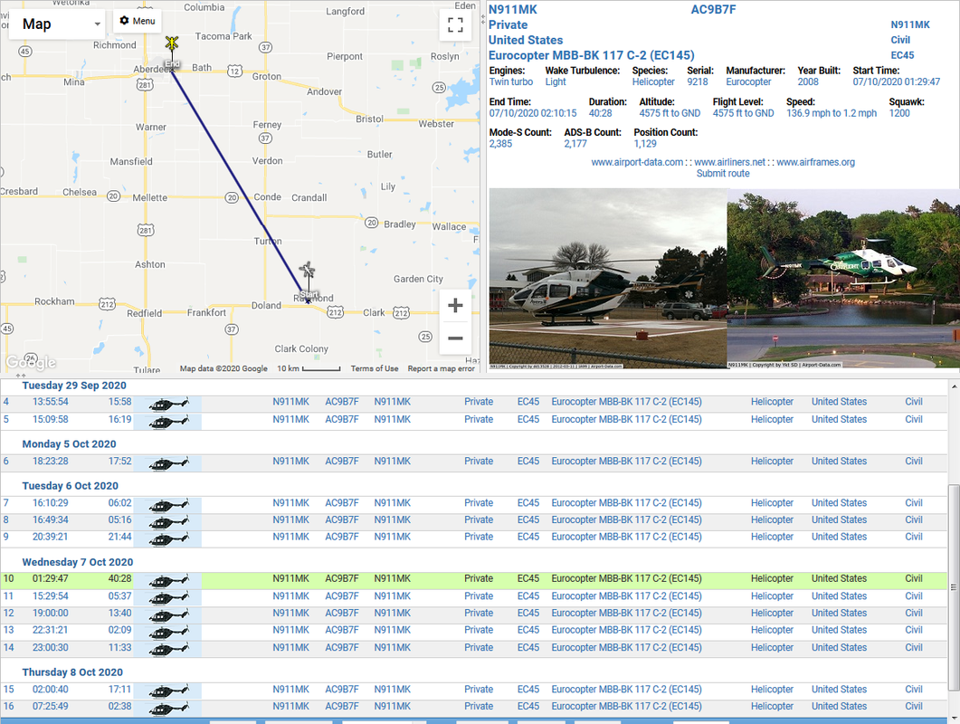Click the EC45 type code in details header

902,55
